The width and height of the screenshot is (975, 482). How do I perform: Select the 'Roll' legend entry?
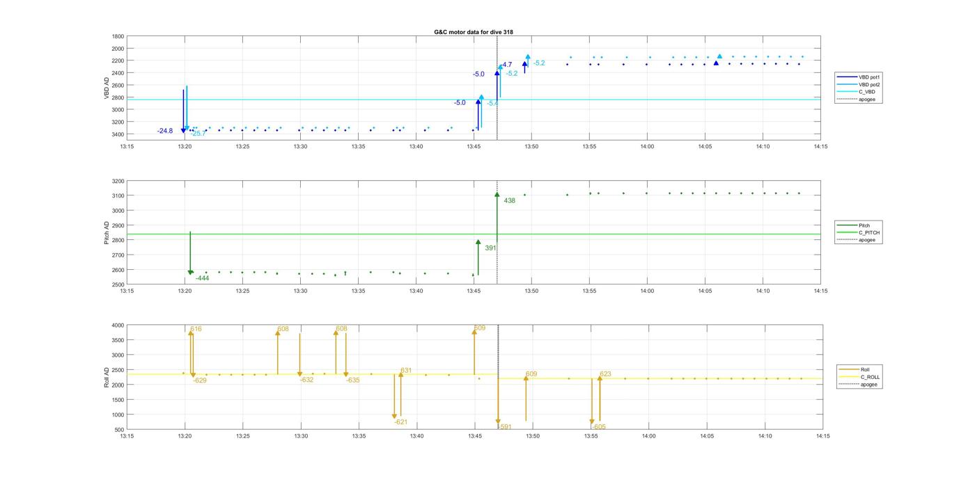pyautogui.click(x=858, y=369)
